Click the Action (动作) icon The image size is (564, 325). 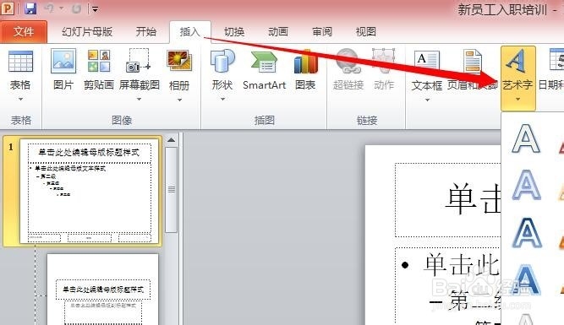(x=384, y=60)
